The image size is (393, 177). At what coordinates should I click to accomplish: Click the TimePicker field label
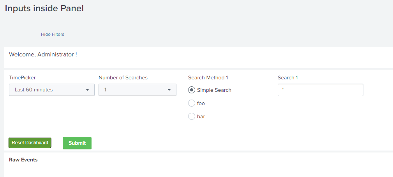tap(22, 77)
